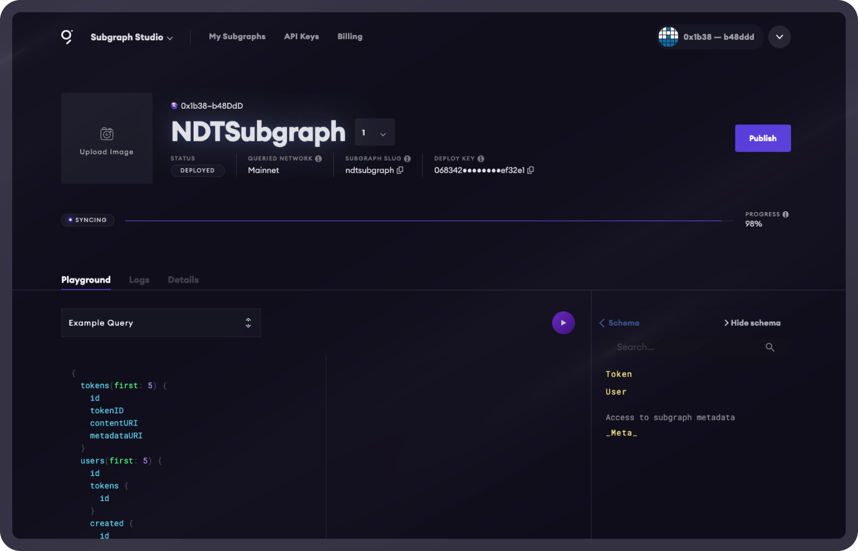Image resolution: width=858 pixels, height=551 pixels.
Task: Click the Mainnet network value
Action: 264,170
